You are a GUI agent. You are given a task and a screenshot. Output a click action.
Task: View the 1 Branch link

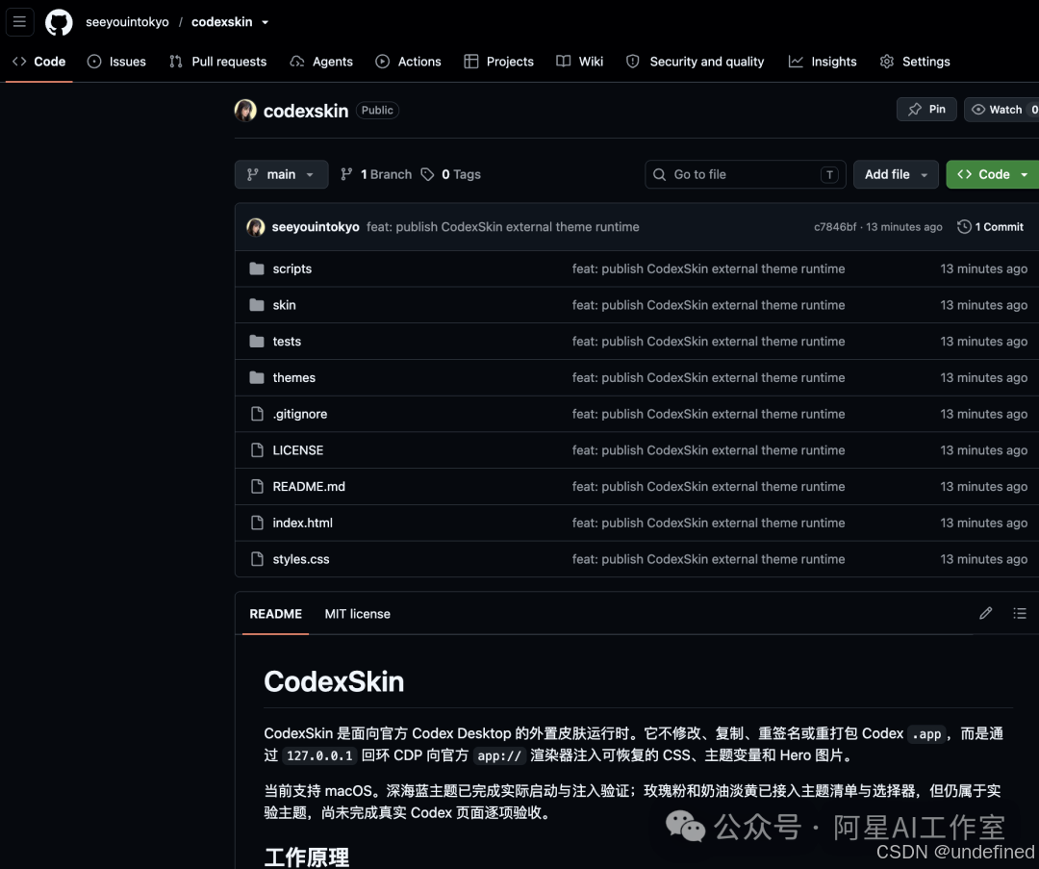pos(376,174)
